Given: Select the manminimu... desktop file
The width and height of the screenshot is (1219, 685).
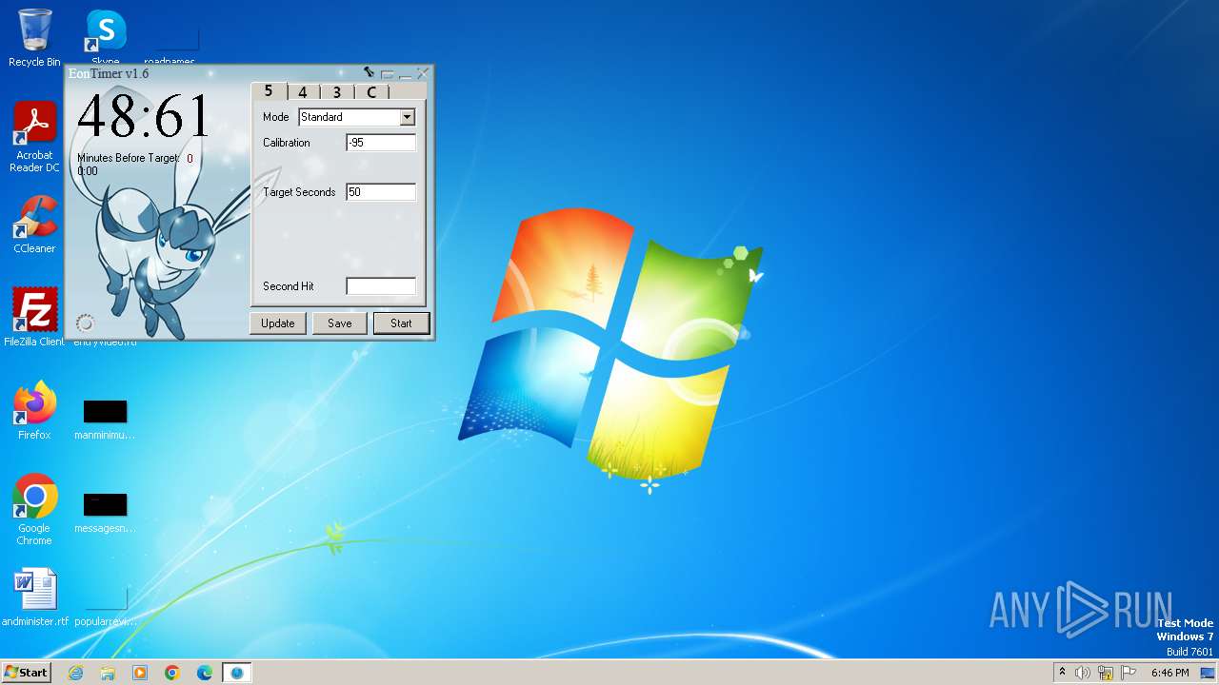Looking at the screenshot, I should [x=105, y=420].
